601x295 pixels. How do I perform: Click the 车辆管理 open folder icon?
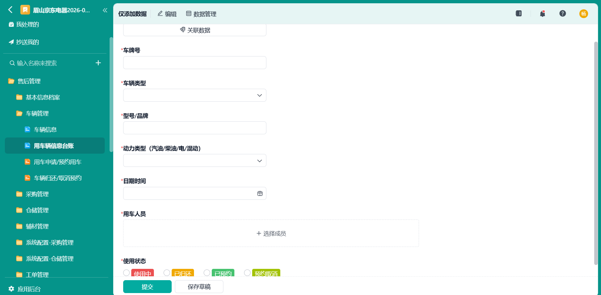point(19,113)
